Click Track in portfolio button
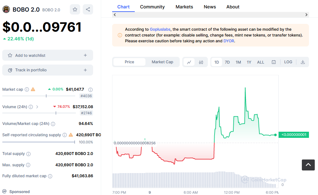318x195 pixels. (48, 70)
